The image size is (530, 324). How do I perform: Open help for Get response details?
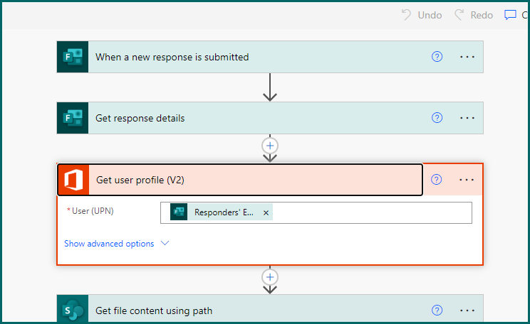point(437,118)
